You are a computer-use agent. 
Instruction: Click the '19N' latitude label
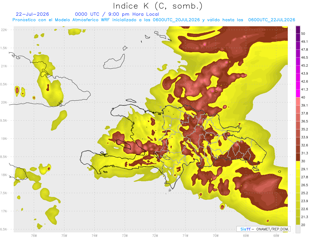(x=4, y=139)
